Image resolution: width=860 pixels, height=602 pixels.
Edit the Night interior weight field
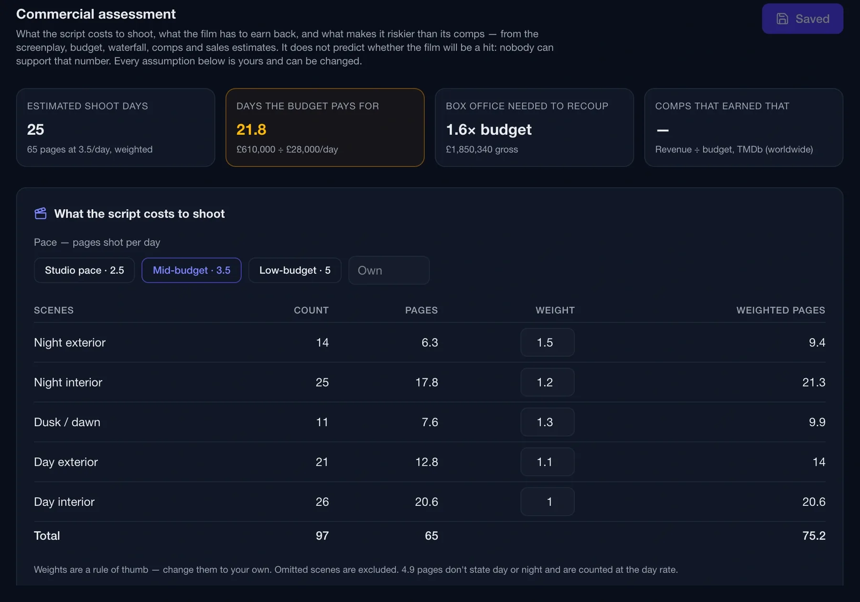pyautogui.click(x=548, y=382)
